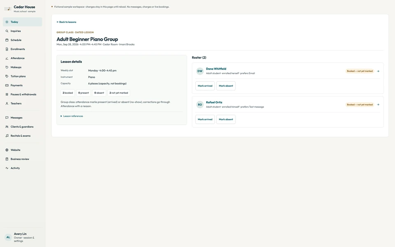395x247 pixels.
Task: Expand the Lesson references section
Action: pyautogui.click(x=72, y=116)
